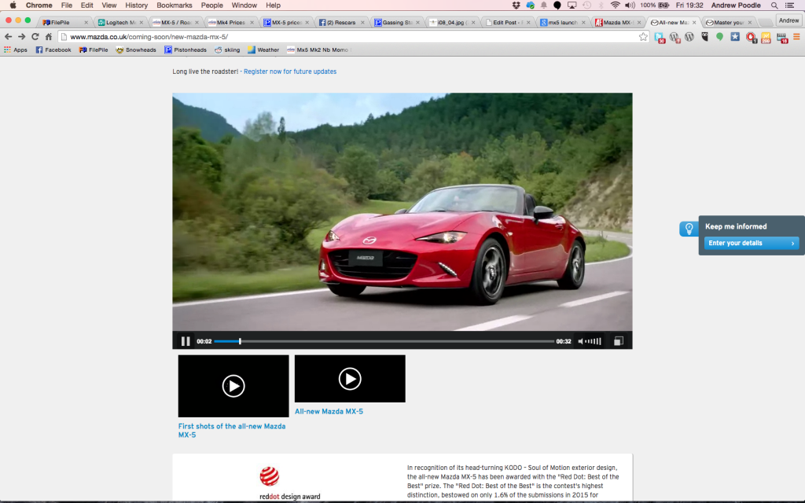Click the red dot design award logo
Image resolution: width=805 pixels, height=503 pixels.
click(289, 483)
